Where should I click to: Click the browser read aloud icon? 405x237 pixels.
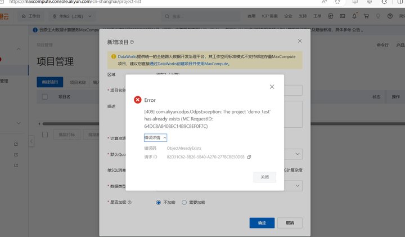[x=324, y=2]
